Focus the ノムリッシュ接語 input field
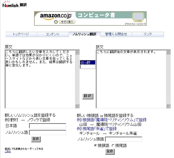Image resolution: width=174 pixels, height=158 pixels. [x=124, y=139]
